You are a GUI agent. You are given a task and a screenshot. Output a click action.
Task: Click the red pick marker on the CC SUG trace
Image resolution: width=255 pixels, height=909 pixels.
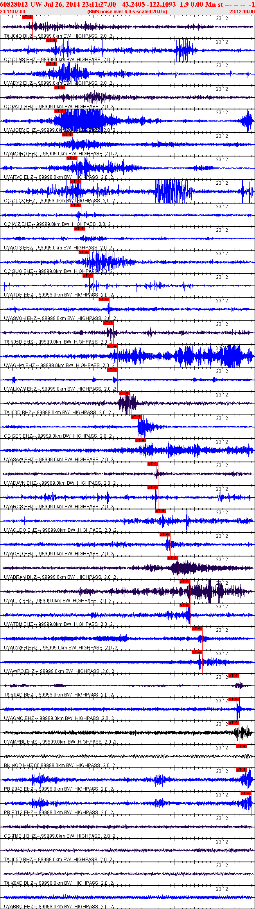pos(84,252)
